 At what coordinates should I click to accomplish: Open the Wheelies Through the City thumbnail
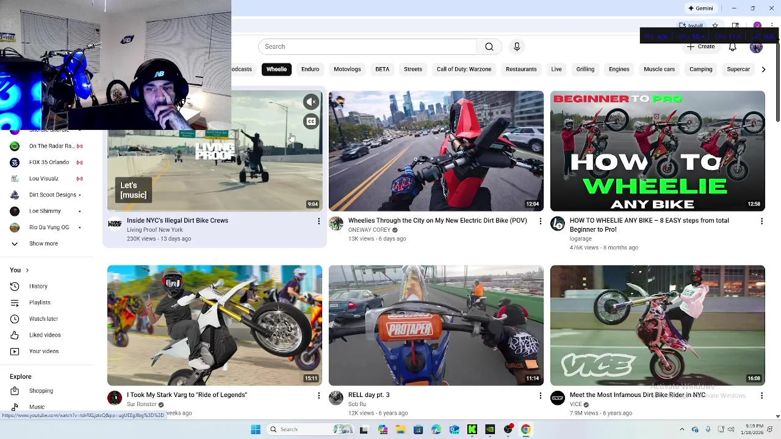(436, 151)
